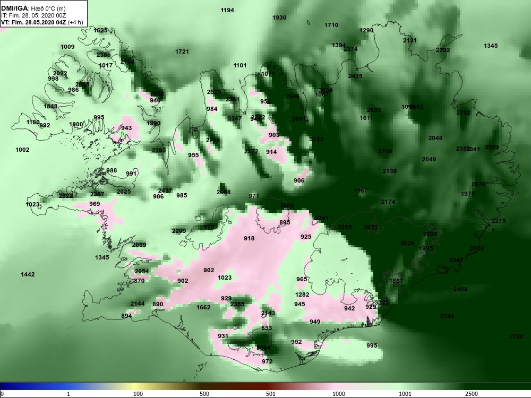
Task: Click the map value 2209
Action: [179, 231]
